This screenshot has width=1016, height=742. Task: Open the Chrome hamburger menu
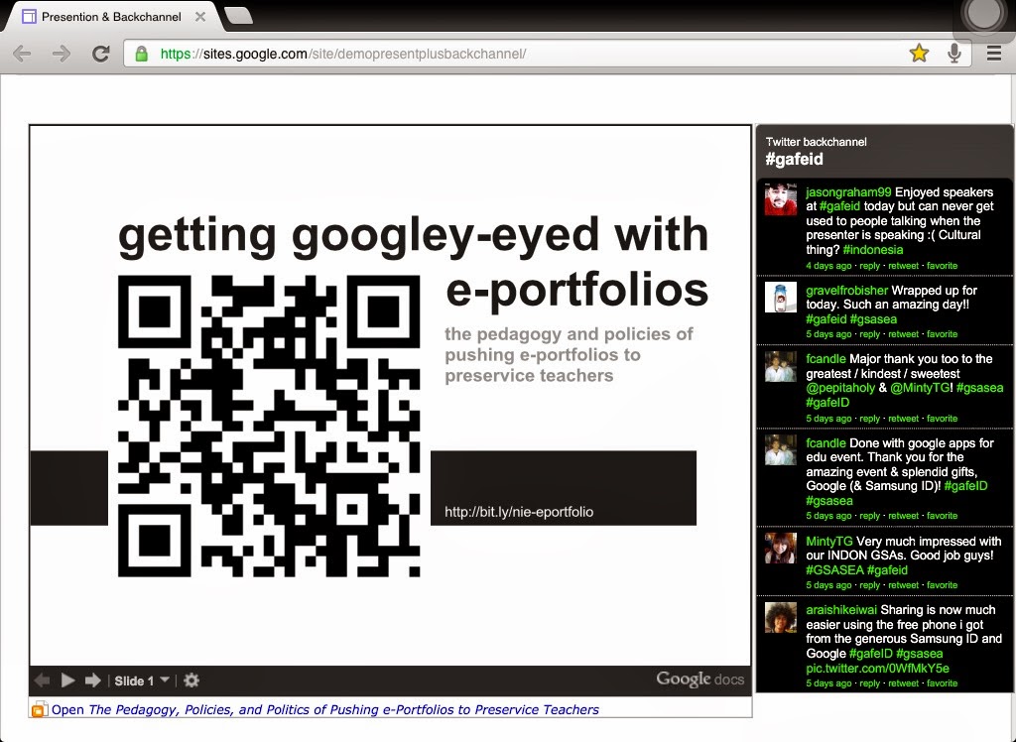click(x=994, y=54)
